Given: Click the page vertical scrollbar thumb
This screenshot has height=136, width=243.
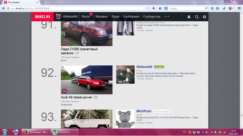Looking at the screenshot, I should click(x=241, y=115).
